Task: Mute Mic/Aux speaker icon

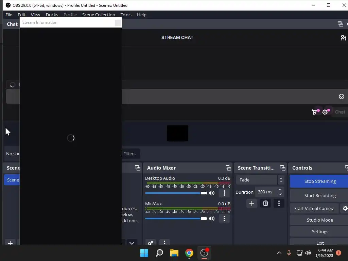Action: (212, 219)
